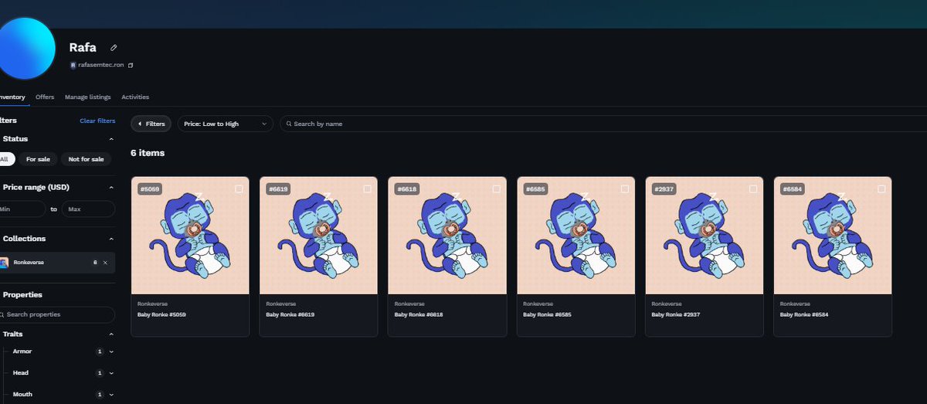Click the edit pencil icon beside Rafa
Viewport: 927px width, 404px height.
tap(114, 48)
